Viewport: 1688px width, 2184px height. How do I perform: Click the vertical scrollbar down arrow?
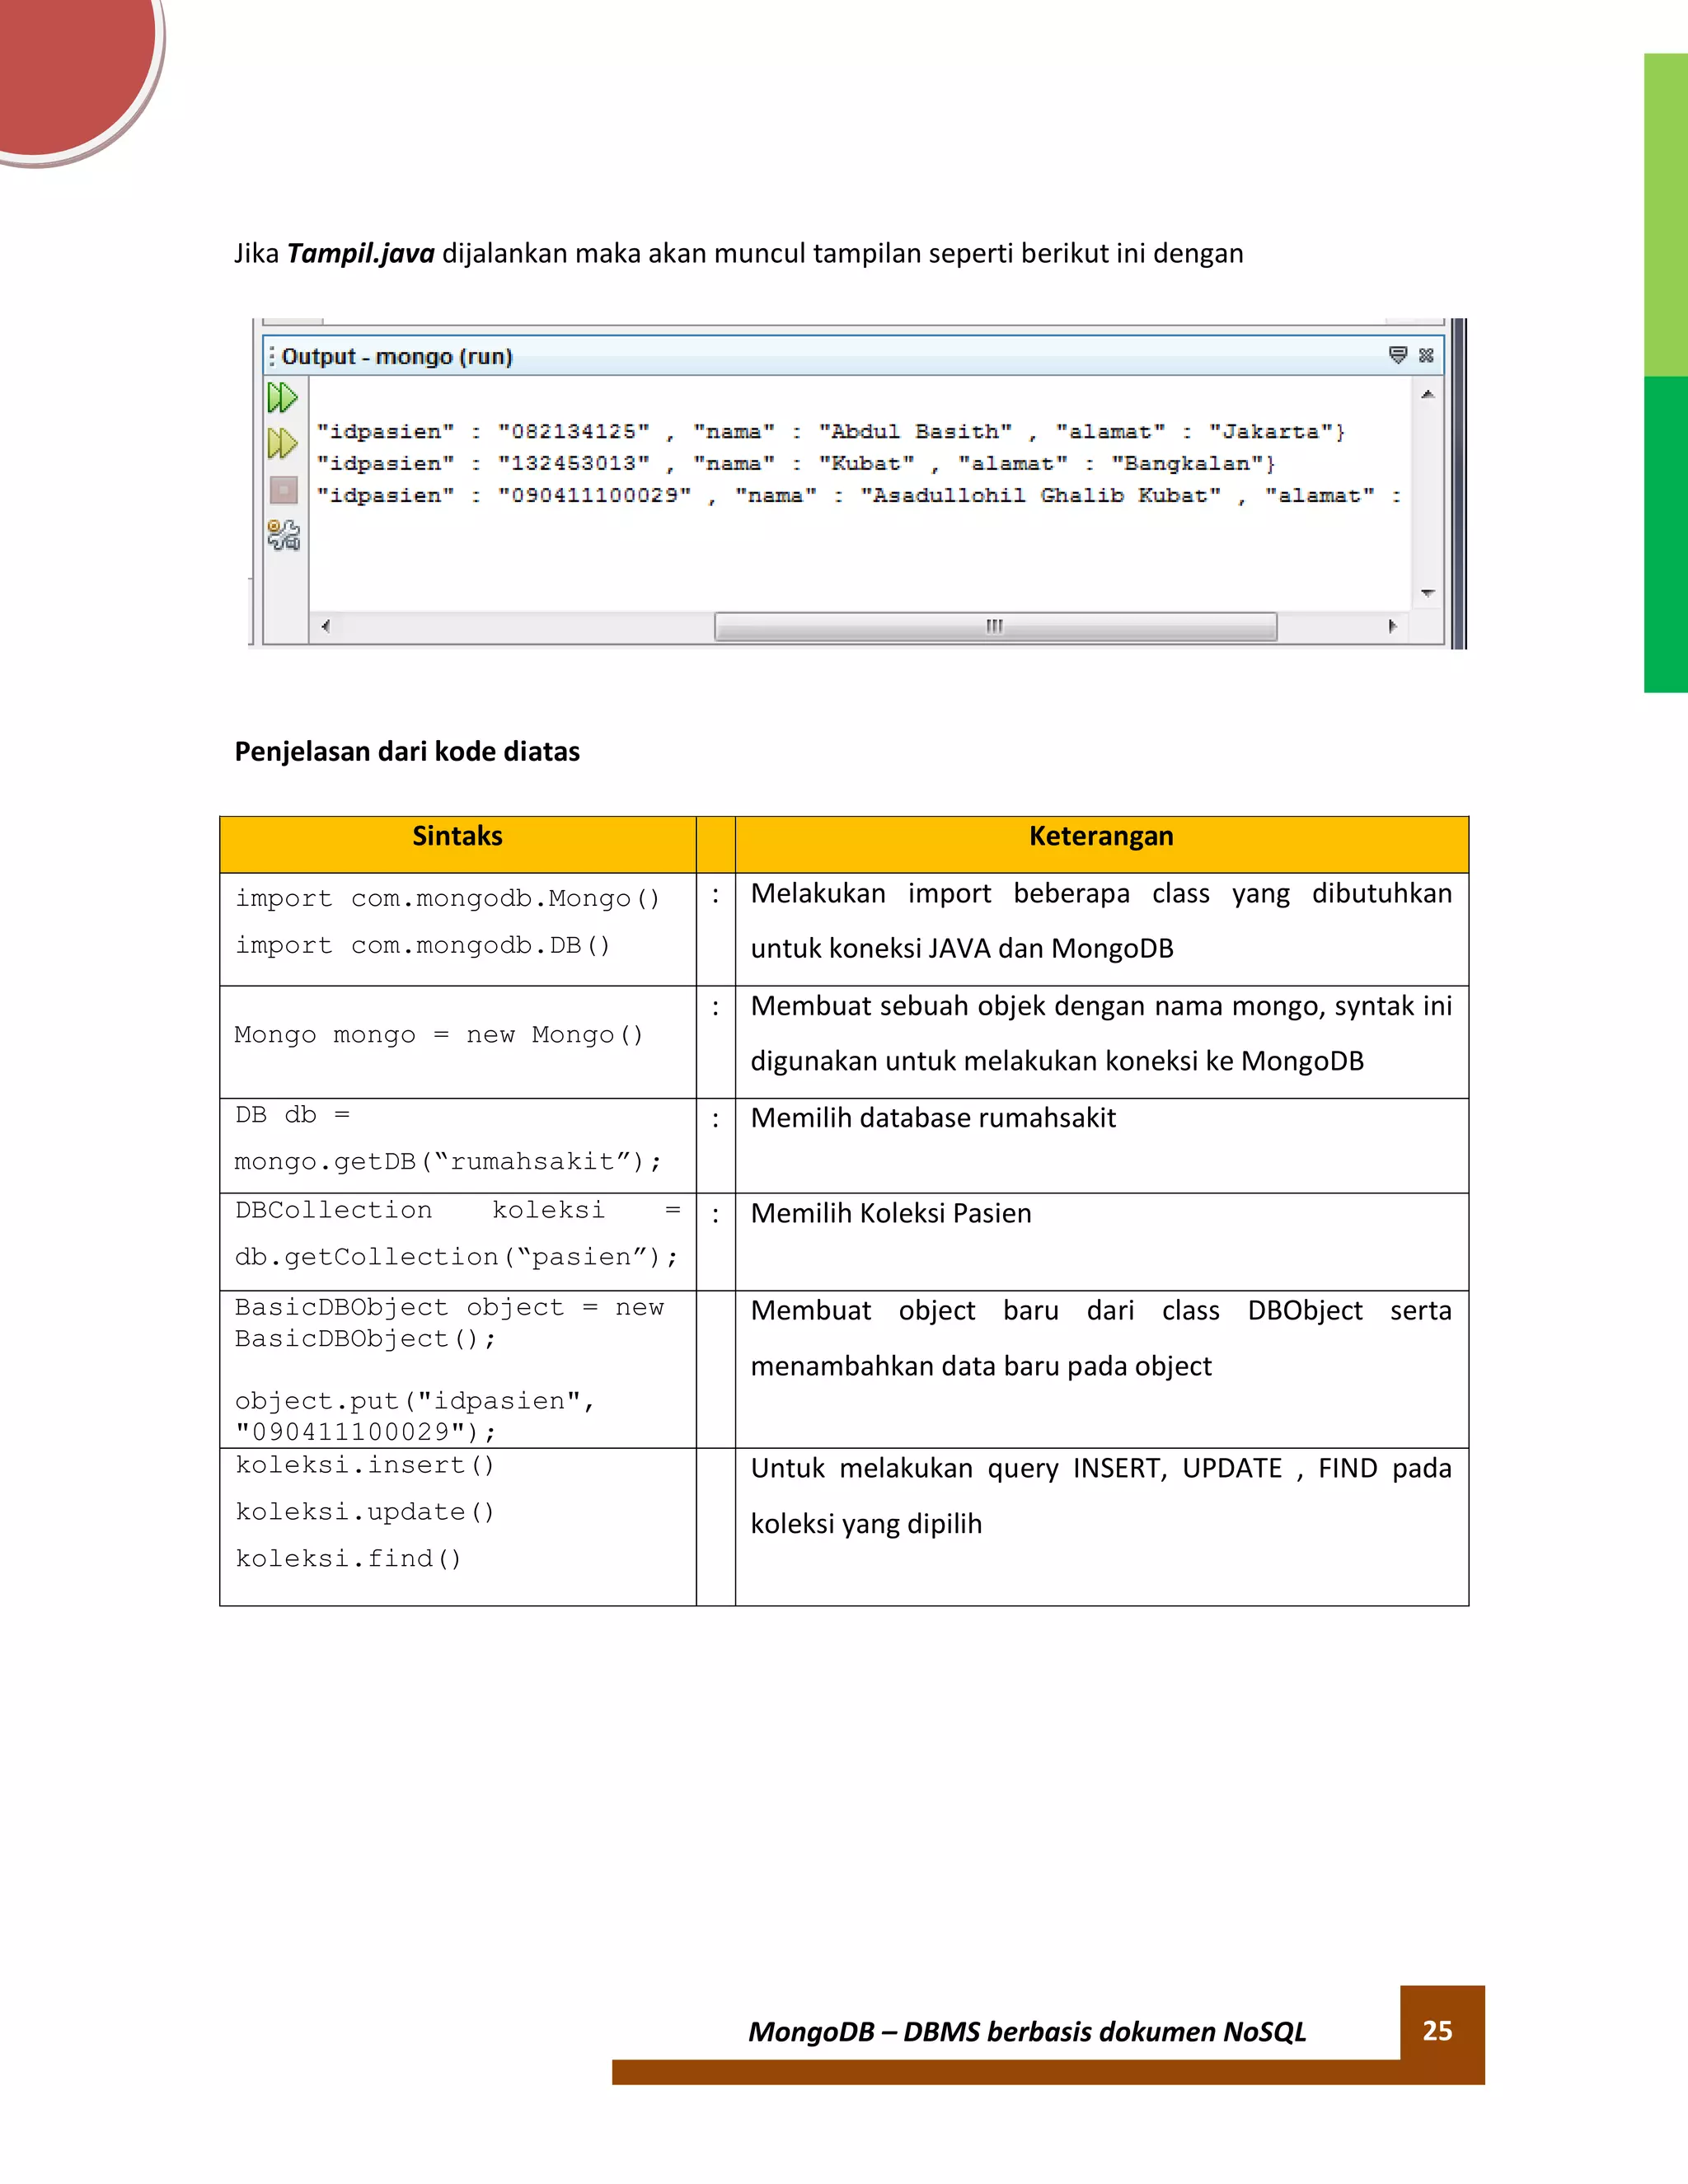(x=1428, y=593)
